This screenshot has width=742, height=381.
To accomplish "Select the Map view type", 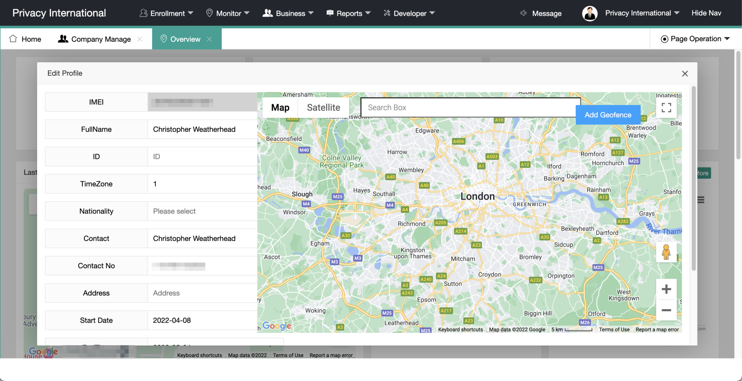I will 280,108.
